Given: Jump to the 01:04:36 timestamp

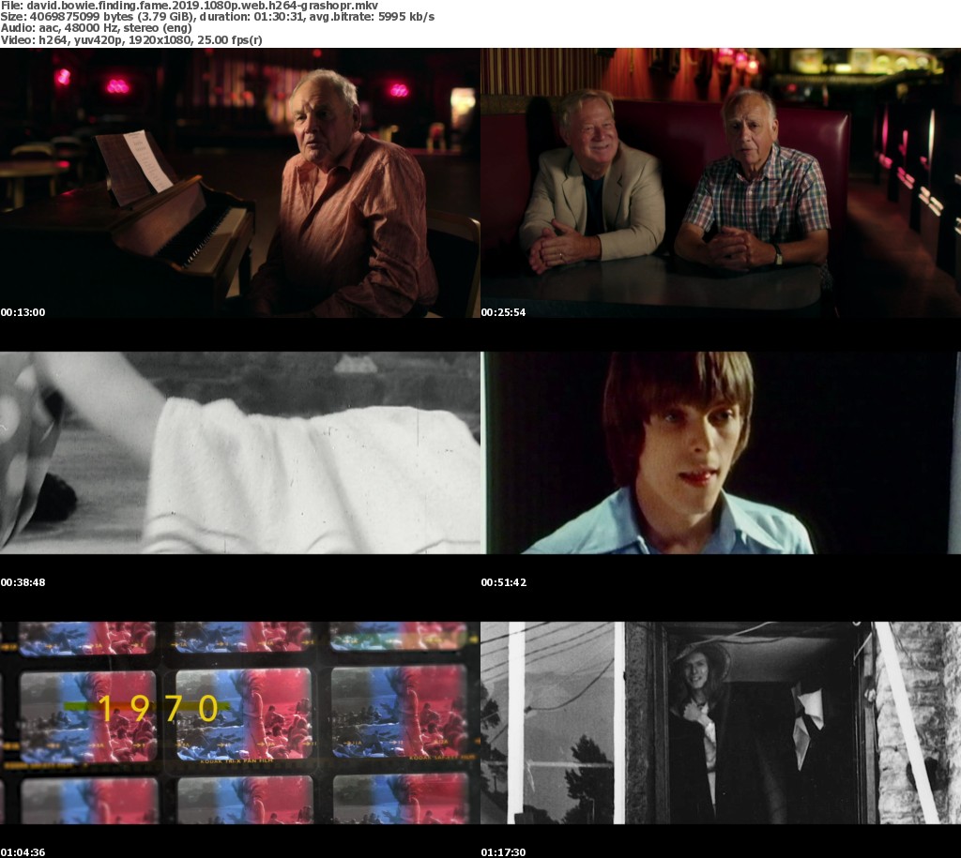Looking at the screenshot, I should 23,852.
